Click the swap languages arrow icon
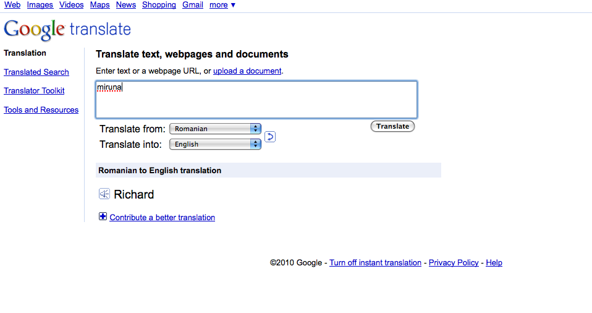 [269, 137]
